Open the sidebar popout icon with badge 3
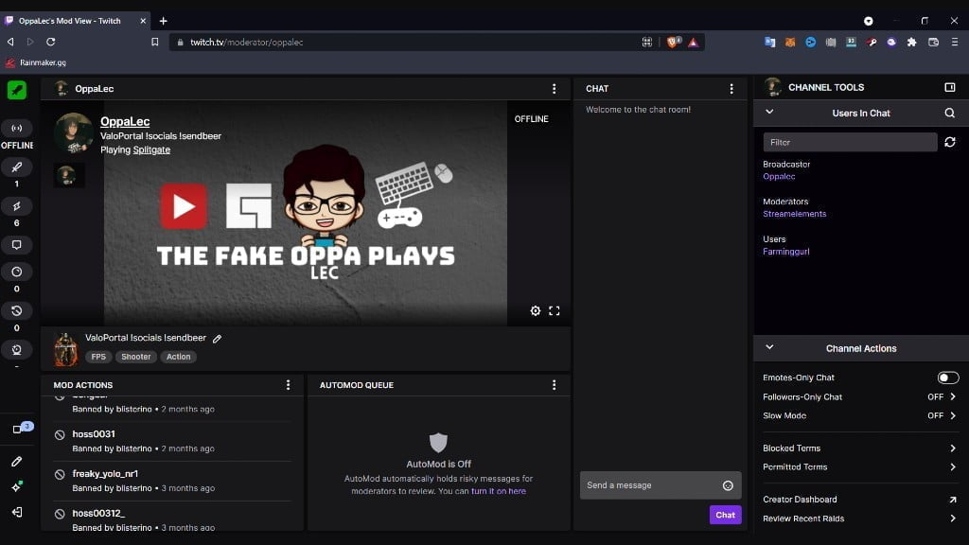Viewport: 969px width, 545px height. pos(18,429)
